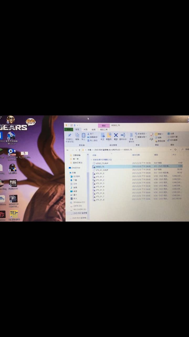
Task: Select the VTS_01_7 file
Action: point(137,196)
